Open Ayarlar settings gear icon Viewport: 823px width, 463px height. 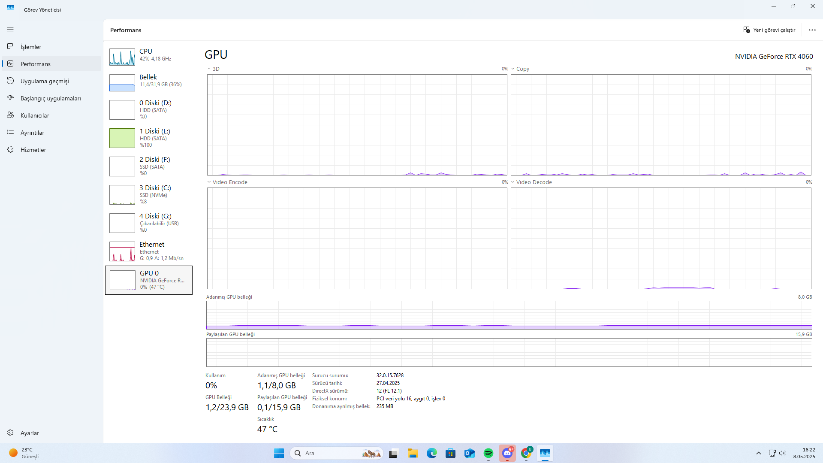[x=10, y=433]
